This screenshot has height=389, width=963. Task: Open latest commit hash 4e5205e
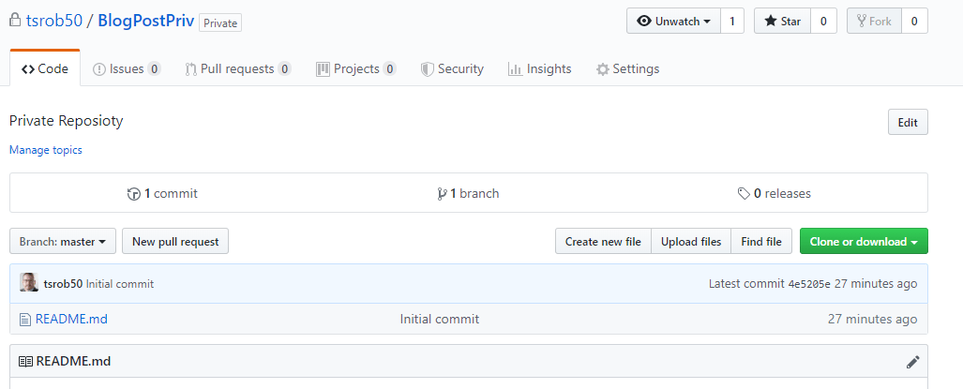click(x=809, y=284)
